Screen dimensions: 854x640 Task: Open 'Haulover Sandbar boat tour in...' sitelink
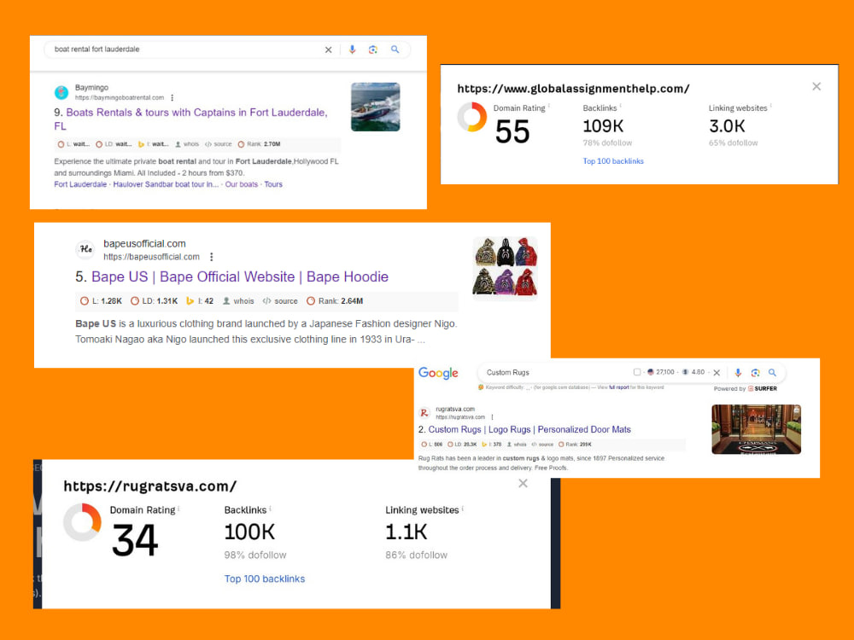coord(166,184)
